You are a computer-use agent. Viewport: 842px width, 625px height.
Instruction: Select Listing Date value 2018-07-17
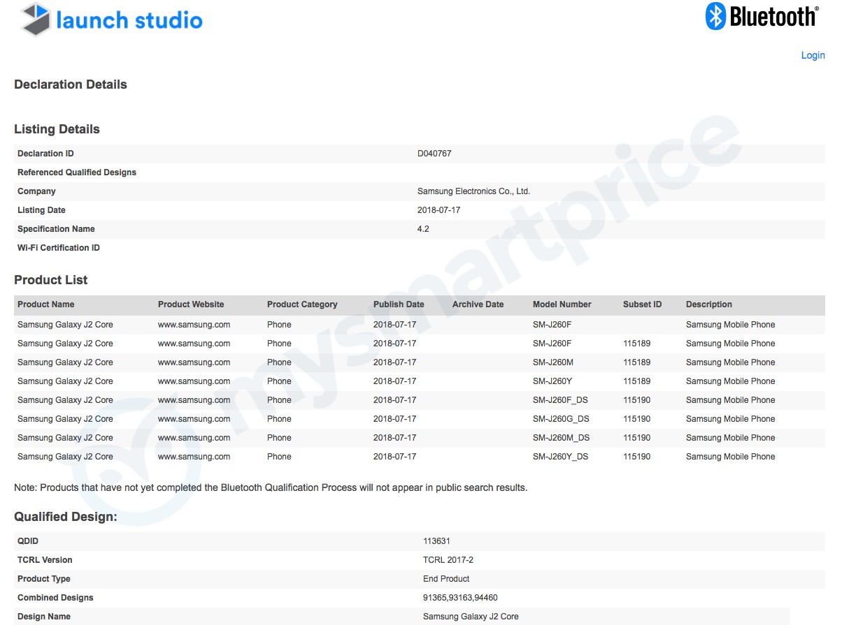point(438,210)
